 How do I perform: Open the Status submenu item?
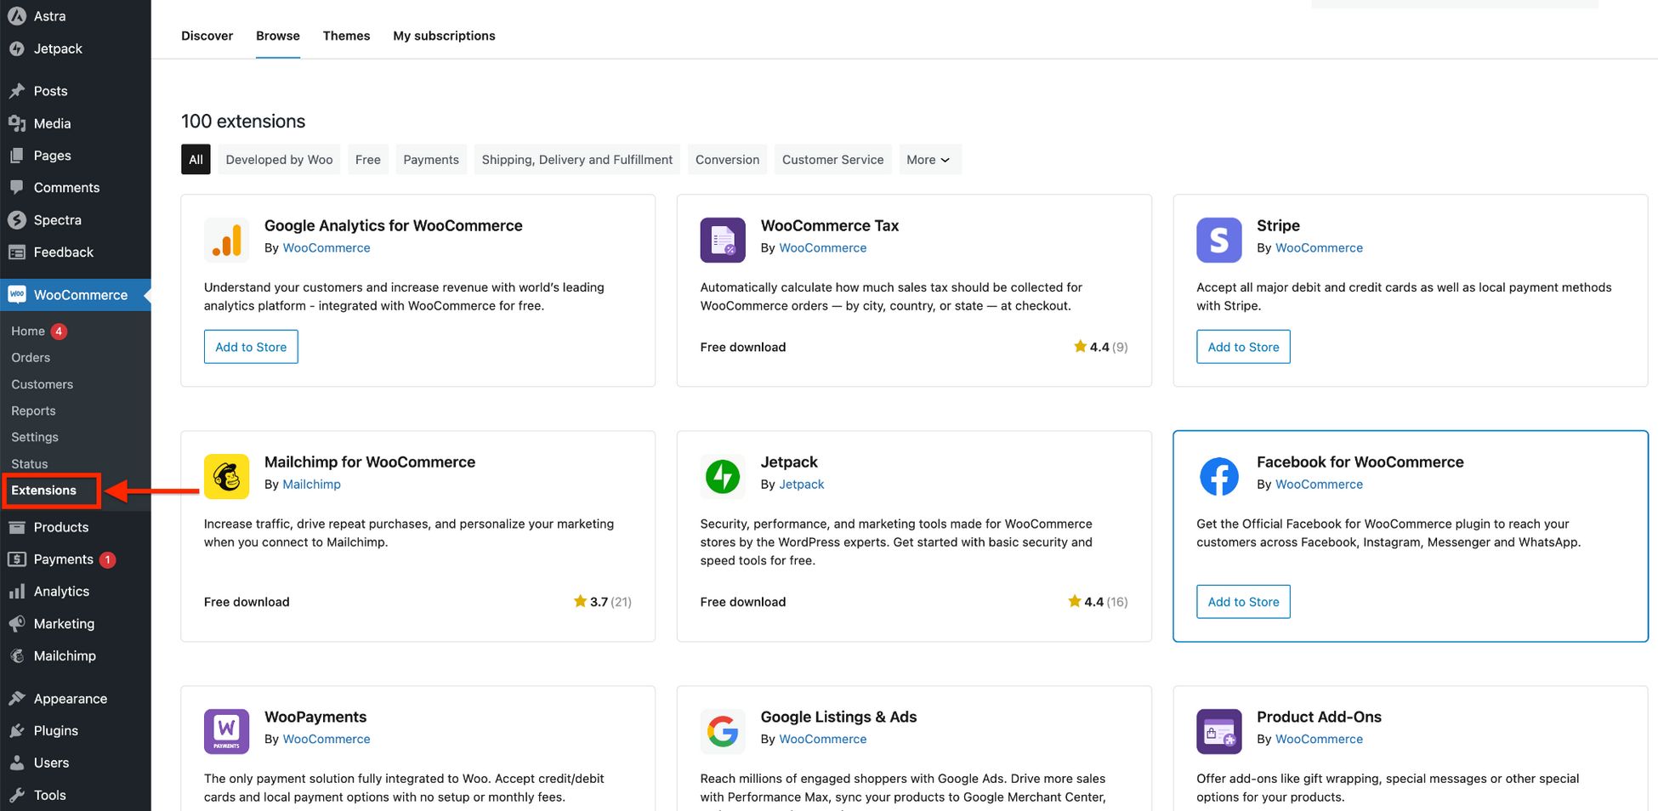coord(30,464)
